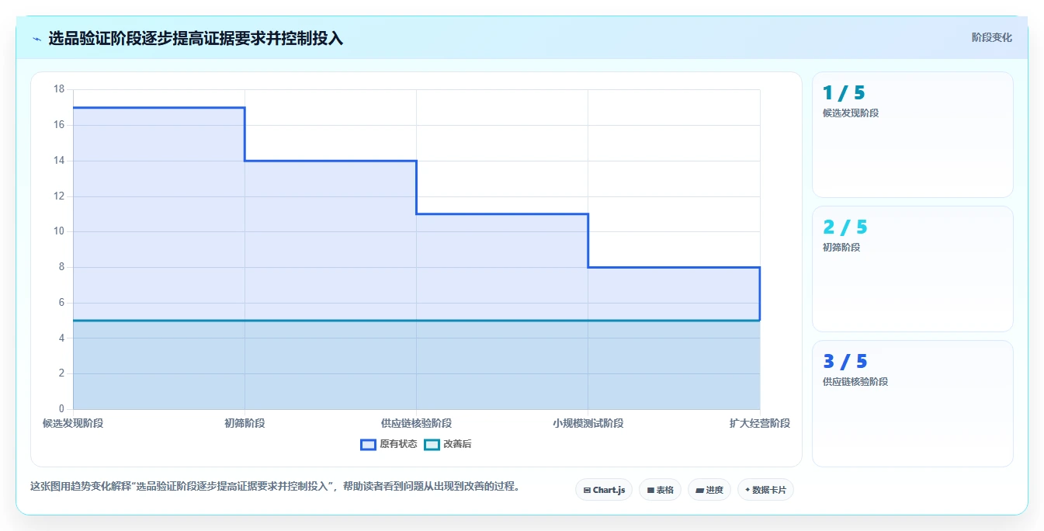
Task: Click the sparkle icon inside 数据卡片 tag
Action: tap(747, 490)
